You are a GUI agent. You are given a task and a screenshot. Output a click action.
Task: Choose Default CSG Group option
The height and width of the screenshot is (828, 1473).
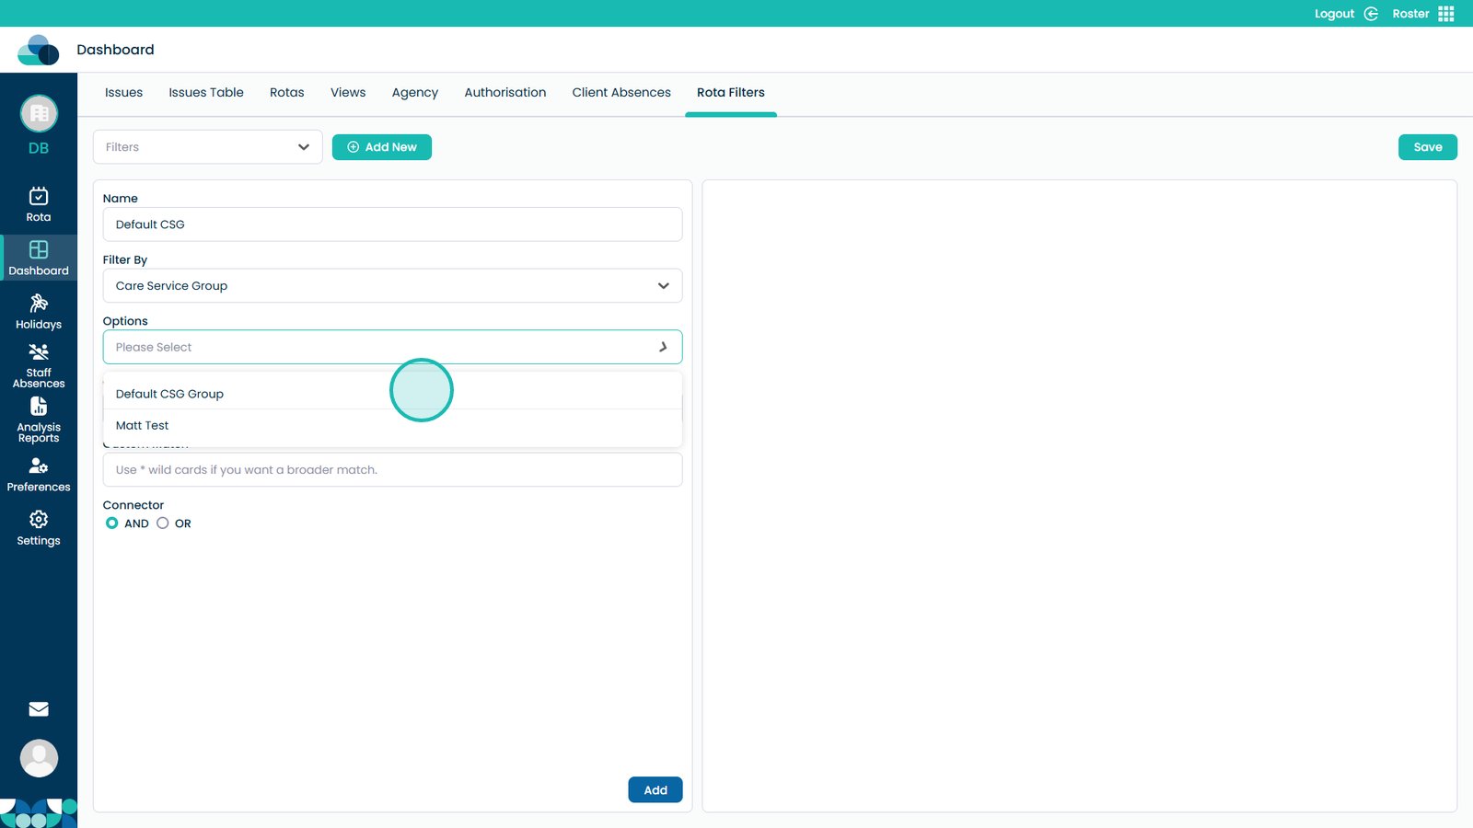170,394
